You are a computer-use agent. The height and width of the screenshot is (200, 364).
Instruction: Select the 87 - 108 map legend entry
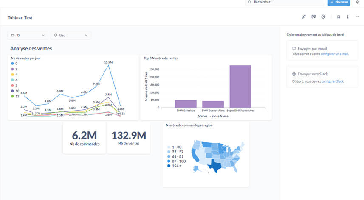(x=176, y=161)
